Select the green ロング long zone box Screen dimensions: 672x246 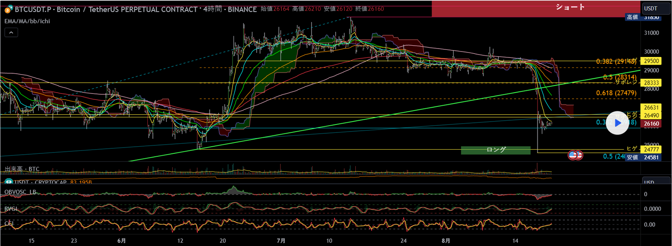click(x=496, y=150)
